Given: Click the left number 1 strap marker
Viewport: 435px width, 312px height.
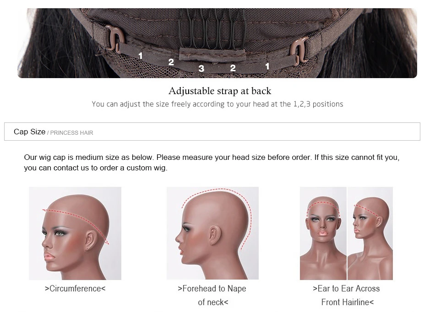Looking at the screenshot, I should [x=141, y=56].
